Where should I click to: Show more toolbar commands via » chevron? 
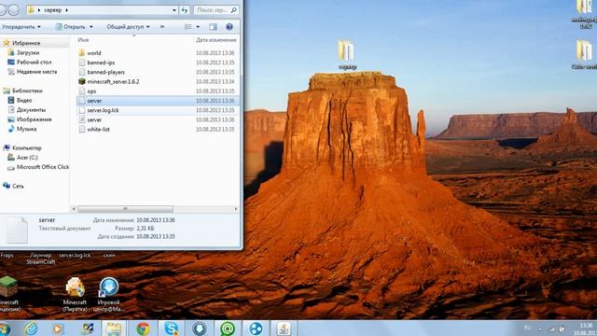point(162,27)
